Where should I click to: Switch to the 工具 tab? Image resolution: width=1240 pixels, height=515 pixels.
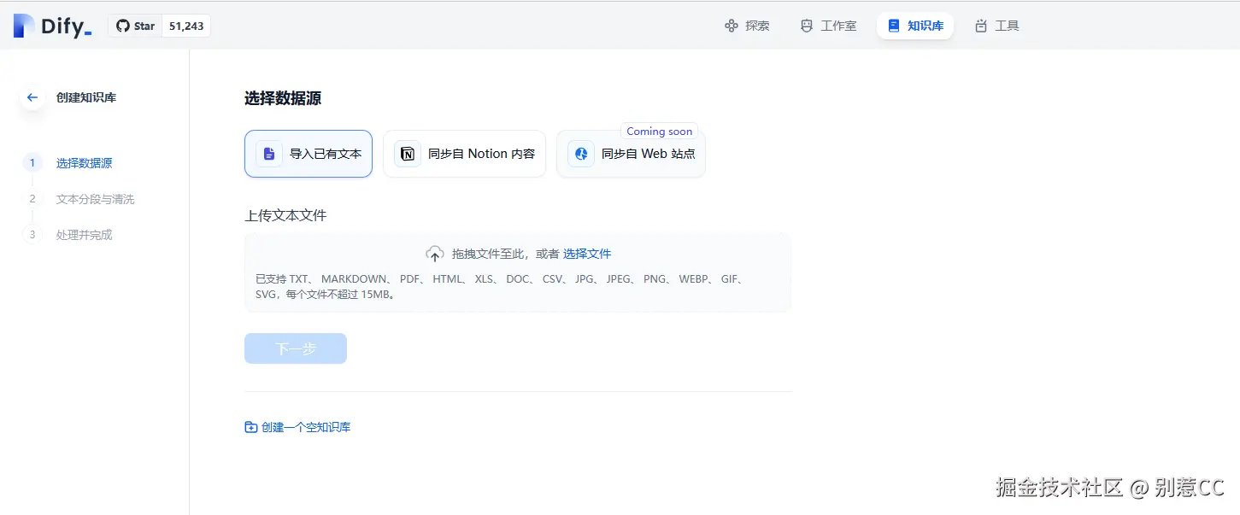[x=996, y=26]
